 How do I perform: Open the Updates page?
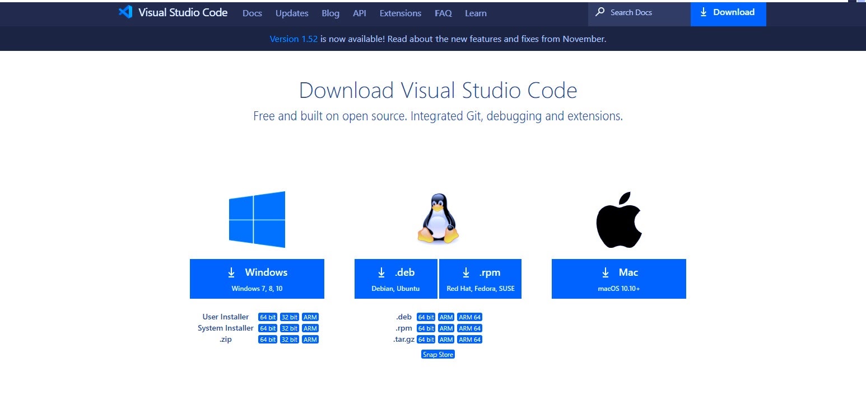pyautogui.click(x=292, y=13)
